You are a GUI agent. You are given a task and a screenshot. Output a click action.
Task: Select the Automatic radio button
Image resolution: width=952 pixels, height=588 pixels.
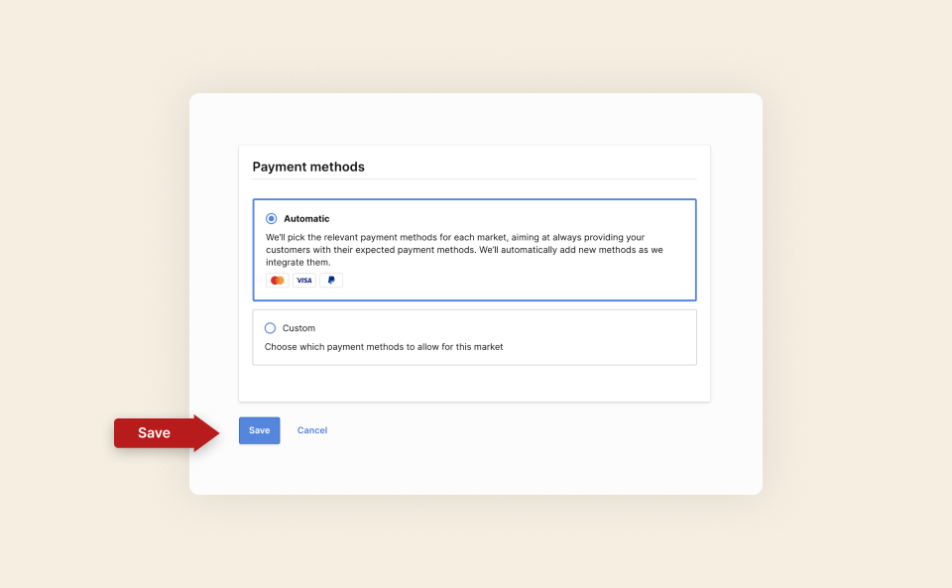coord(271,218)
